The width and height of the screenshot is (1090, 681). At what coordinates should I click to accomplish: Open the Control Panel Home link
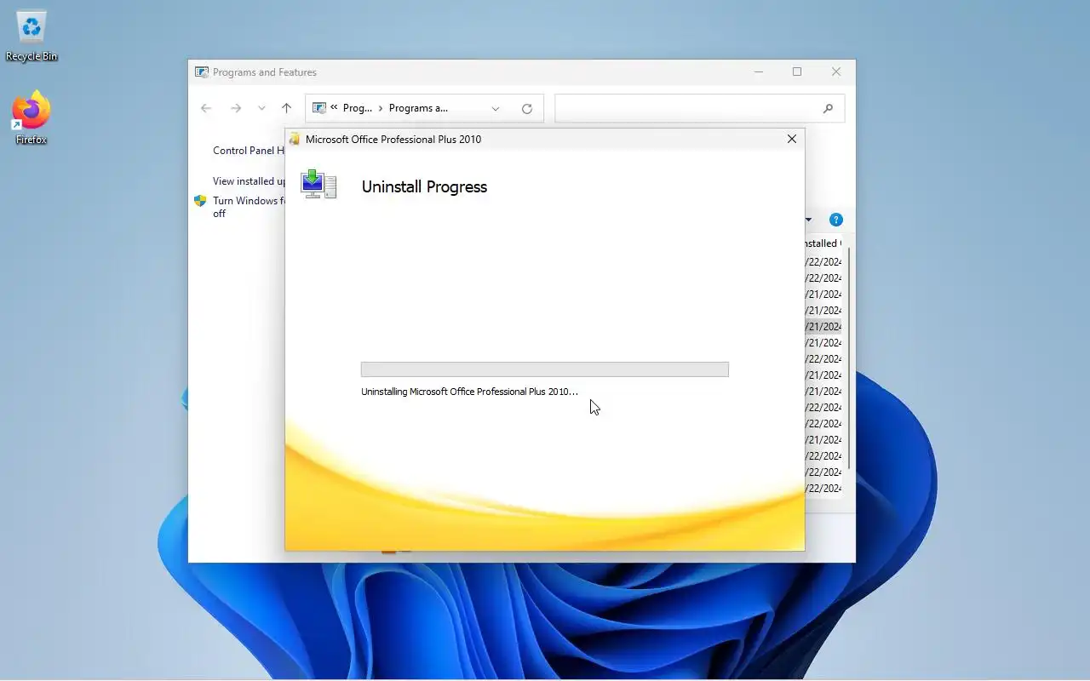point(249,151)
